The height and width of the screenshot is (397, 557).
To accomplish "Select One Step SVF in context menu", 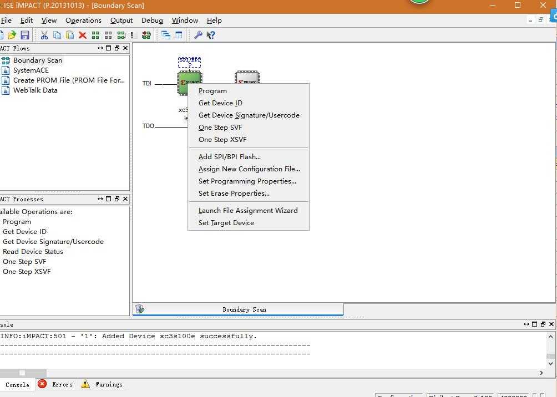I will click(249, 128).
